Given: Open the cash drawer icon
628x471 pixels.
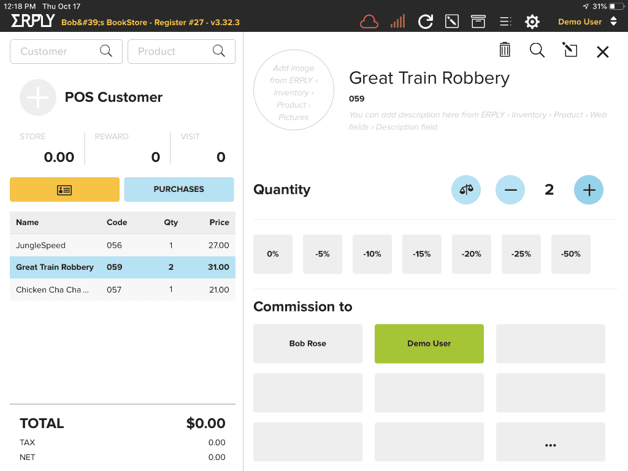Looking at the screenshot, I should pyautogui.click(x=478, y=21).
